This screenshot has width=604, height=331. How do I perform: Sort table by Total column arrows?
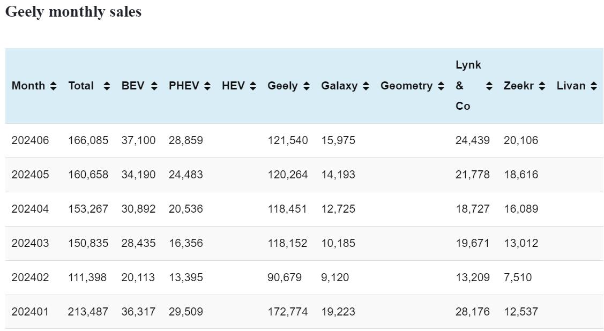click(107, 86)
